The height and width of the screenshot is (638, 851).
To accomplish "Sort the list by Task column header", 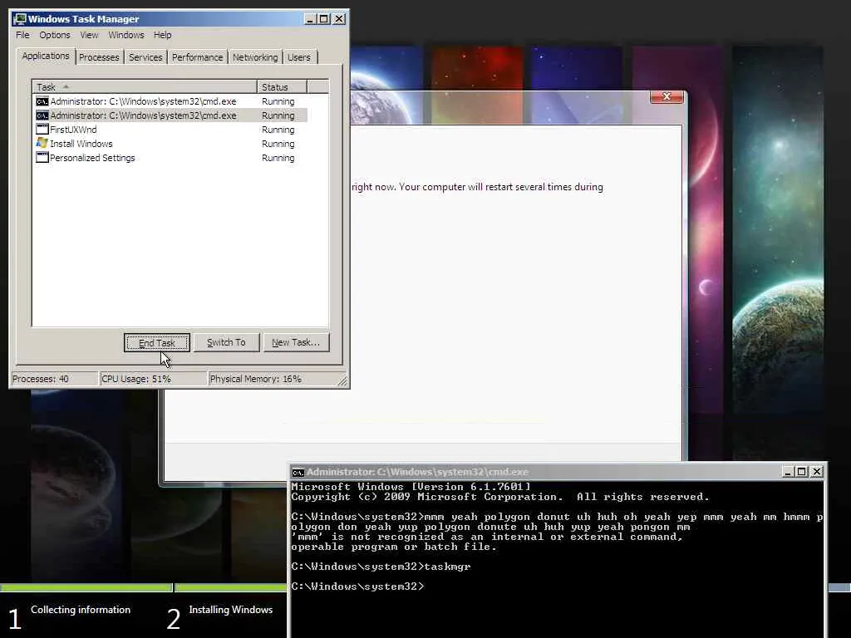I will tap(145, 86).
